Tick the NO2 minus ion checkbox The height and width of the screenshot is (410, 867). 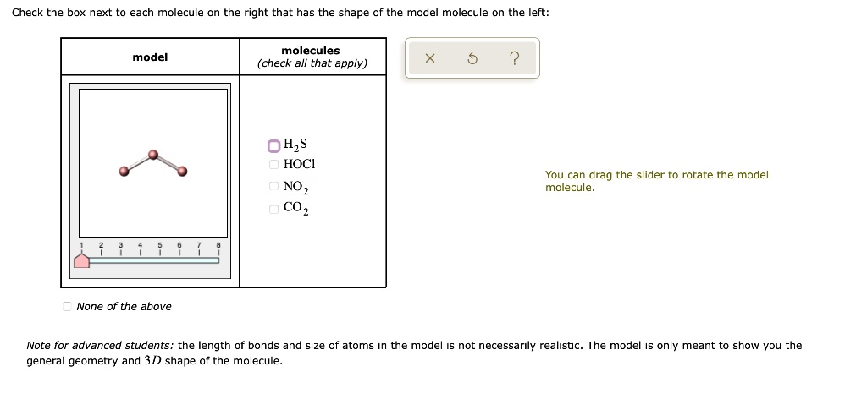click(x=273, y=187)
